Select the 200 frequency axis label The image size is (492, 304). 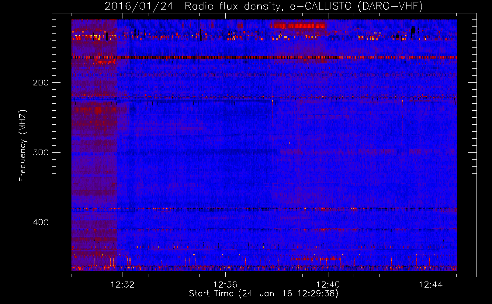pyautogui.click(x=41, y=83)
